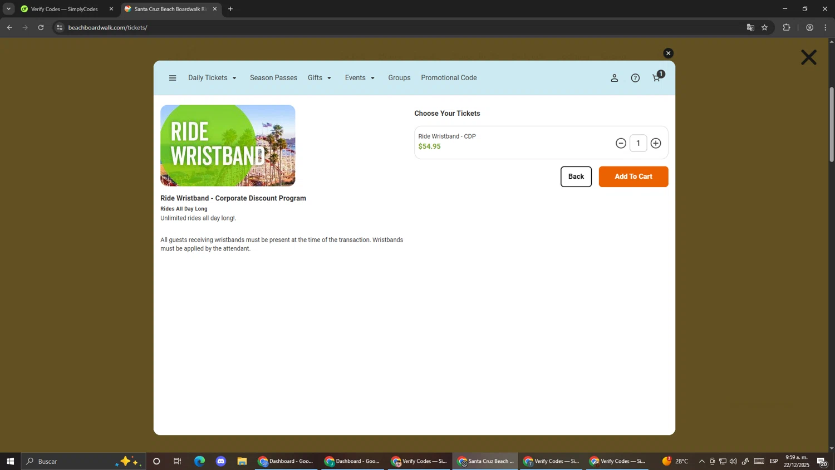
Task: Click the page vertical scrollbar
Action: (x=832, y=124)
